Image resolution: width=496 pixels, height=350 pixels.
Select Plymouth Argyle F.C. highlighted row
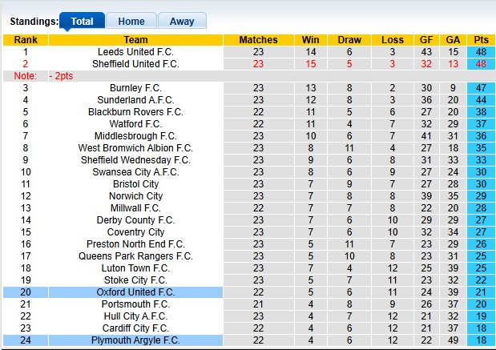point(135,340)
